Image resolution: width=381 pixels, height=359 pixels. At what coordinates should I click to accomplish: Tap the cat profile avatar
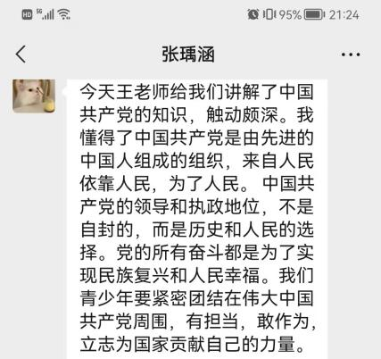(x=34, y=96)
